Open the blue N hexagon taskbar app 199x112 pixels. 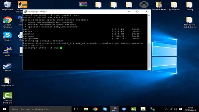124,109
